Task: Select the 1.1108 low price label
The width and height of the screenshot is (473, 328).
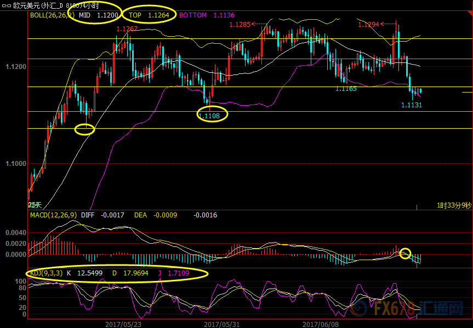Action: click(x=209, y=116)
